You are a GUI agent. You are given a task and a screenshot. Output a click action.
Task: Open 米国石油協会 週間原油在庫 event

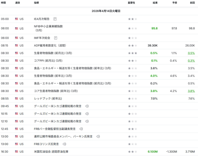[x=51, y=152]
